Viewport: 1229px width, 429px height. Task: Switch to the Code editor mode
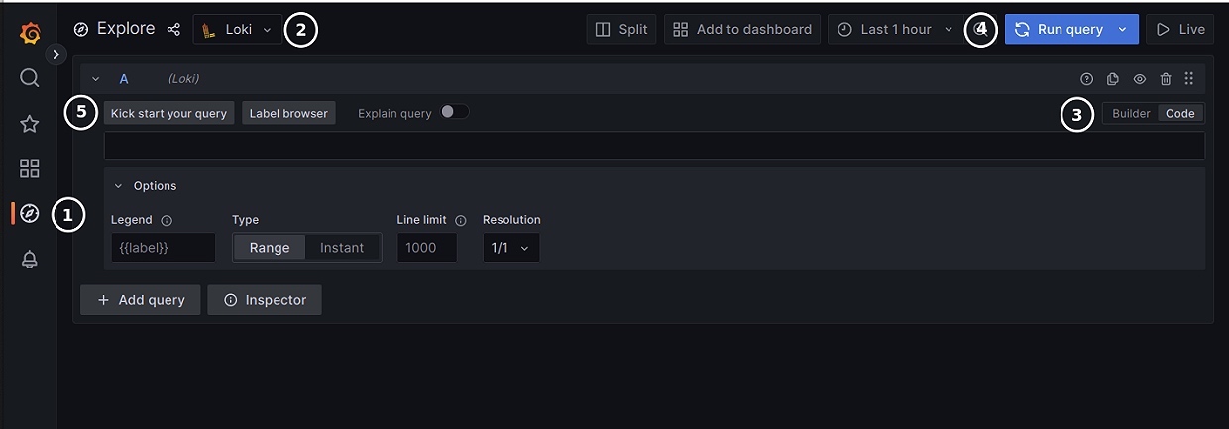[1180, 114]
